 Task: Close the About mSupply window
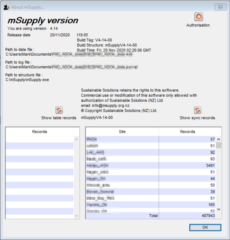pos(221,7)
